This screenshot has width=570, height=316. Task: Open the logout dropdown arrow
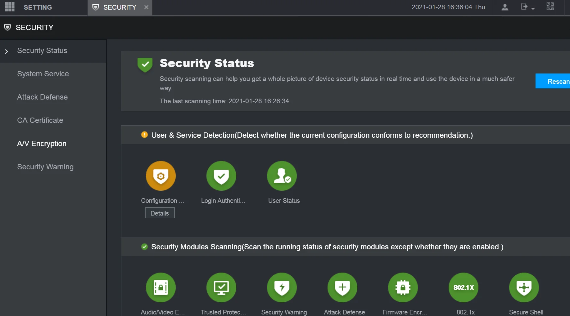coord(533,9)
